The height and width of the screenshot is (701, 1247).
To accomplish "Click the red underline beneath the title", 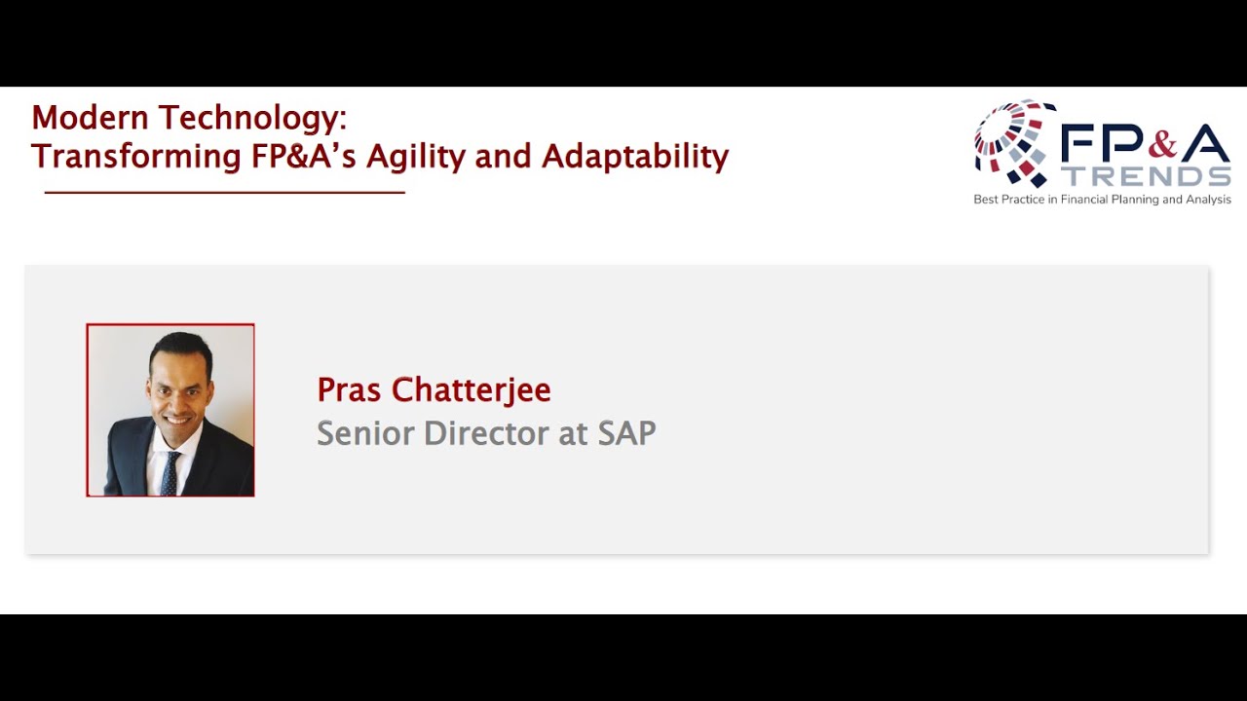I will click(x=224, y=193).
